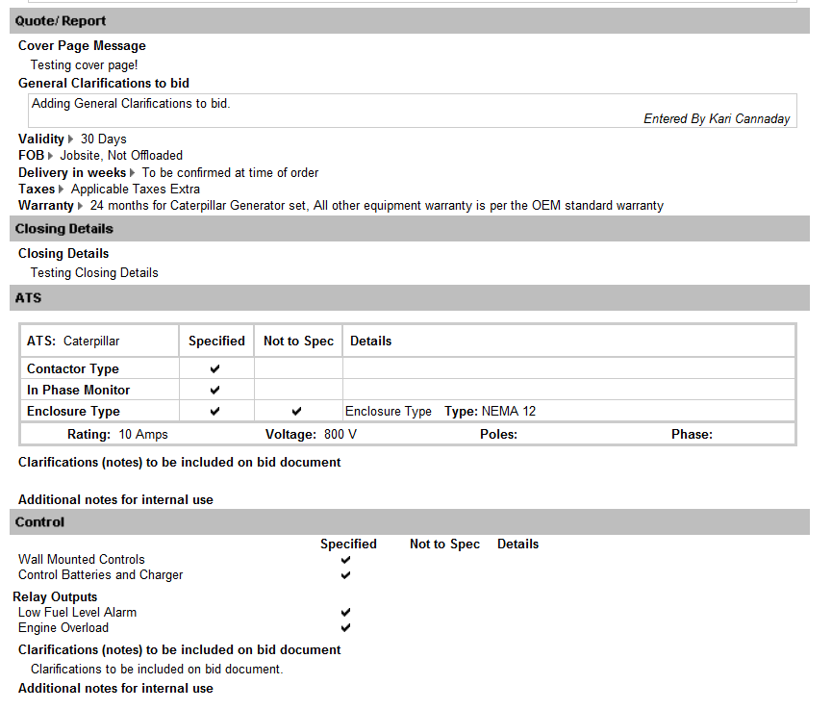The image size is (832, 709).
Task: Click the Low Fuel Level Alarm checkmark
Action: (x=346, y=613)
